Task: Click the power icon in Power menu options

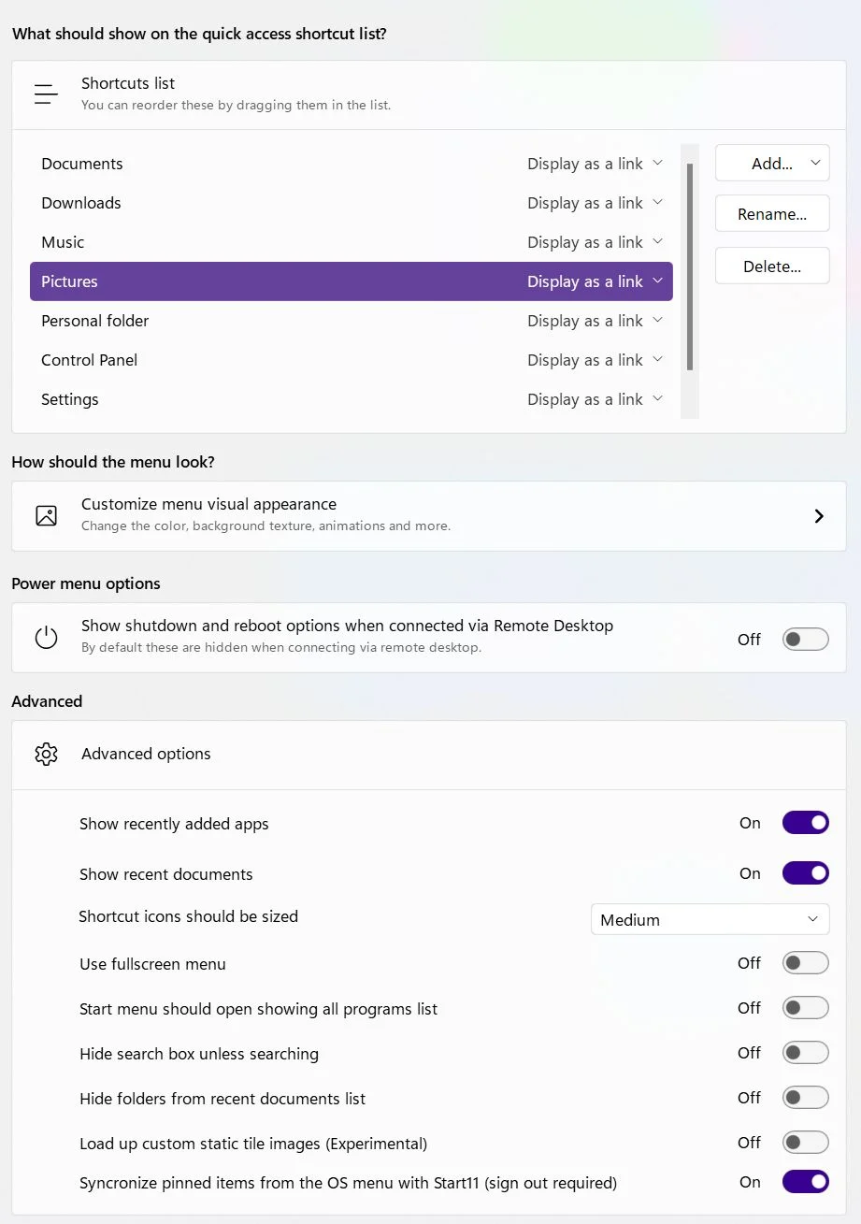Action: point(46,638)
